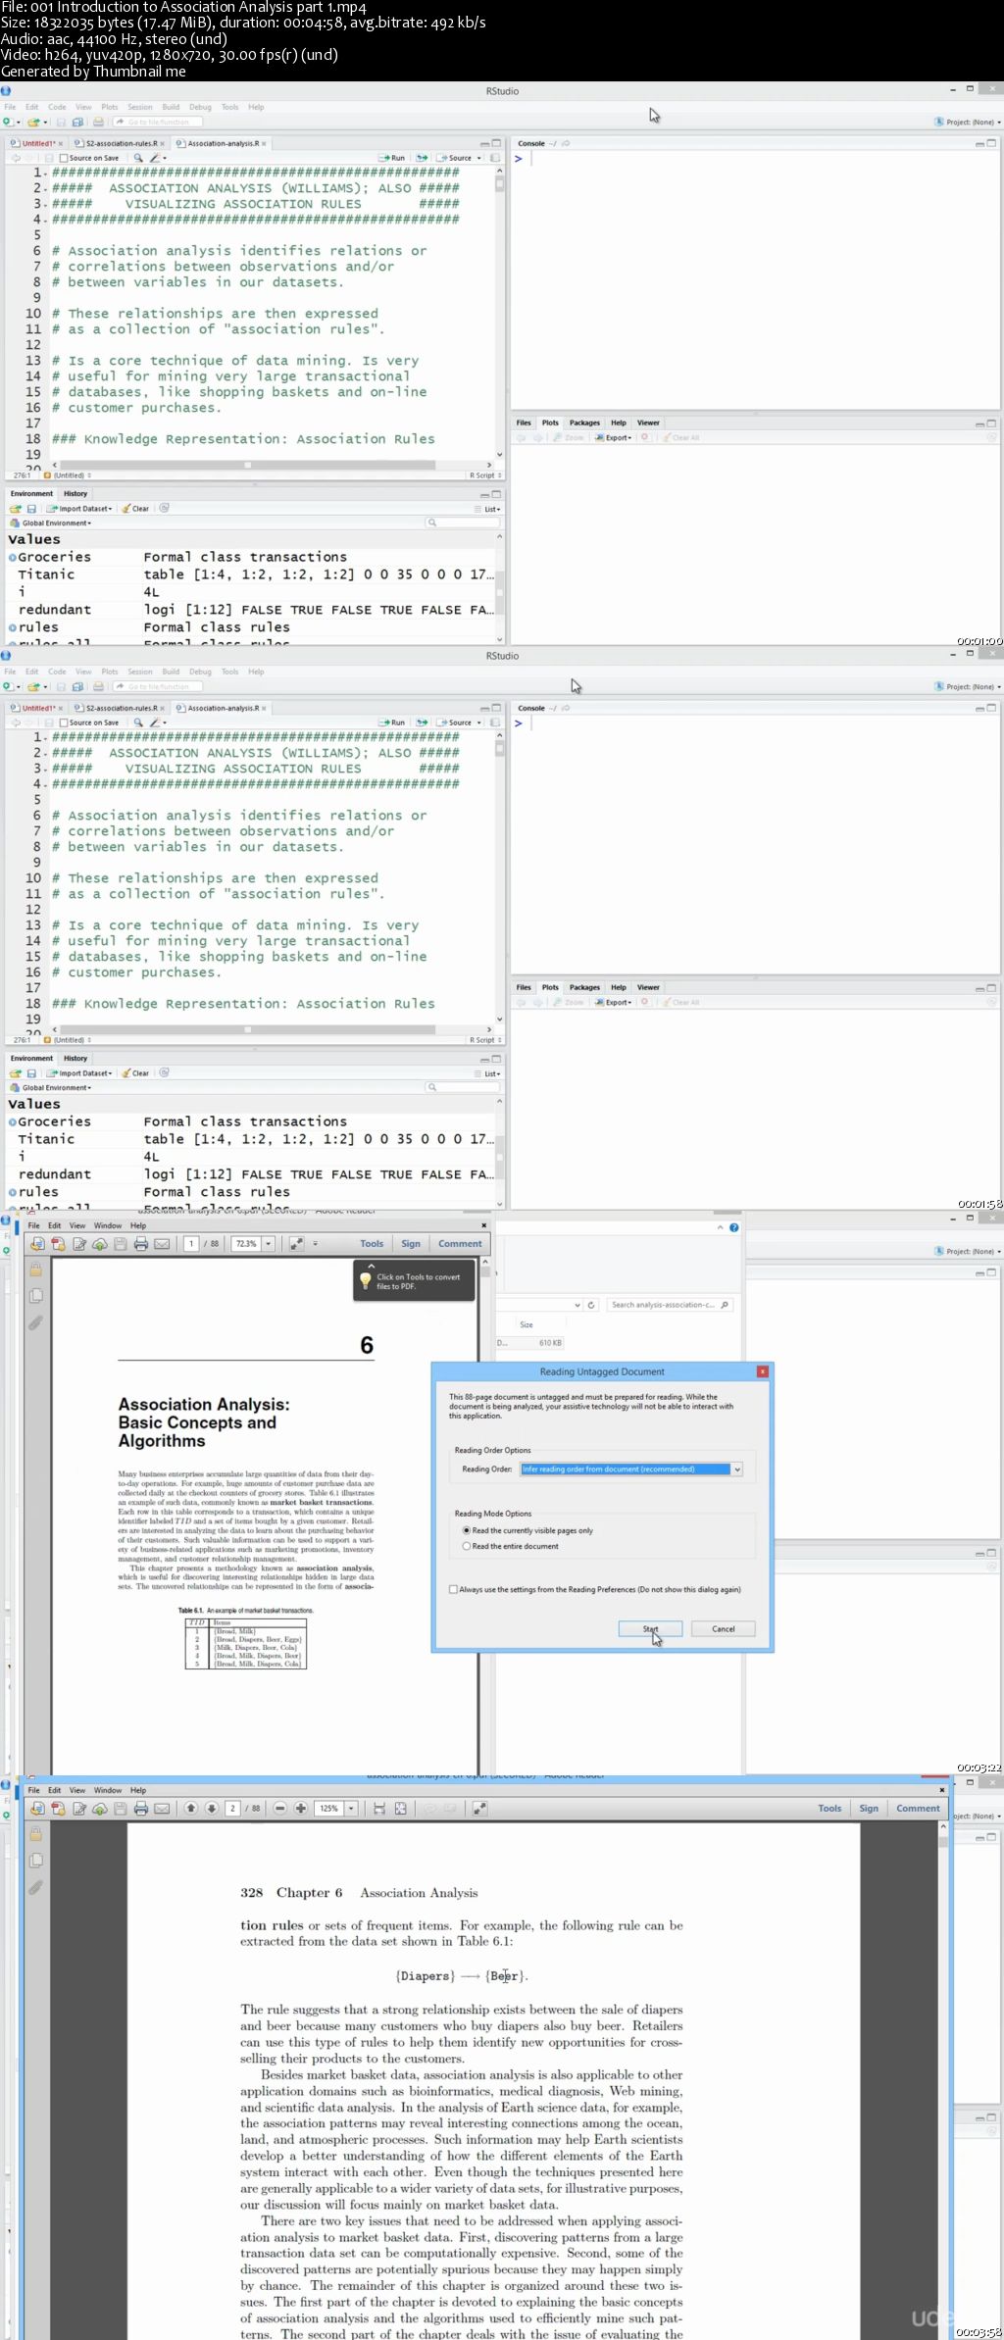Click the fit width icon in the 125% toolbar
Viewport: 1004px width, 2340px height.
click(379, 1808)
